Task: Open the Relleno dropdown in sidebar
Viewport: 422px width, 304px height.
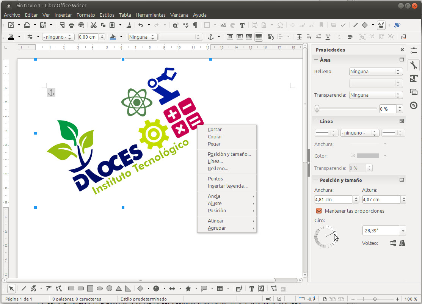Action: (376, 72)
